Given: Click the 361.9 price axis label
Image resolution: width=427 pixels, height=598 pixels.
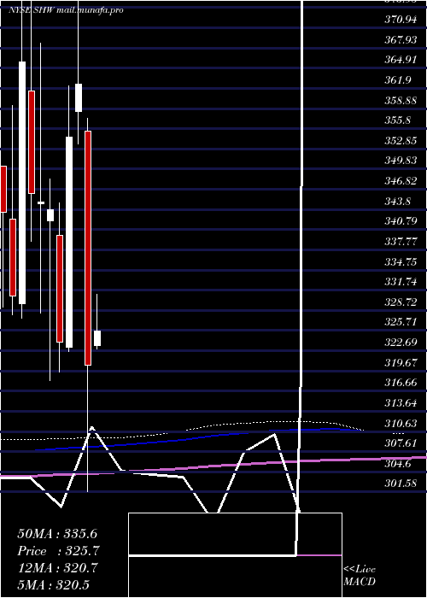Looking at the screenshot, I should pyautogui.click(x=398, y=80).
